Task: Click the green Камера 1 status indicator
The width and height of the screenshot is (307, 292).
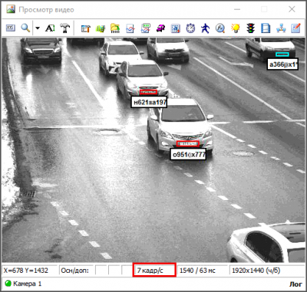Action: click(x=8, y=284)
